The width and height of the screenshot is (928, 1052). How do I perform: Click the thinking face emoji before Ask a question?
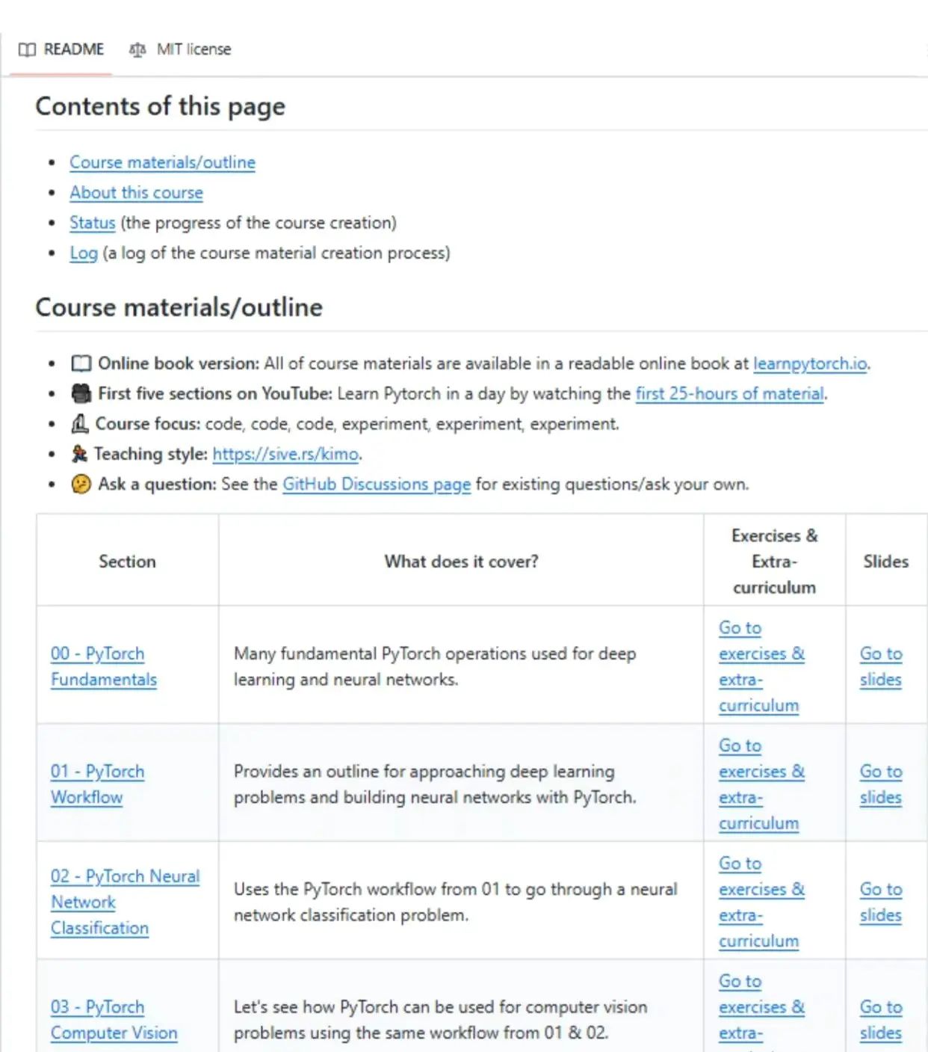tap(81, 485)
